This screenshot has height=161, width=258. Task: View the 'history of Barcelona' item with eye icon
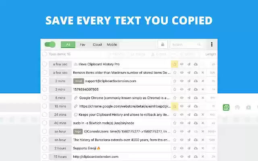[x=182, y=140]
